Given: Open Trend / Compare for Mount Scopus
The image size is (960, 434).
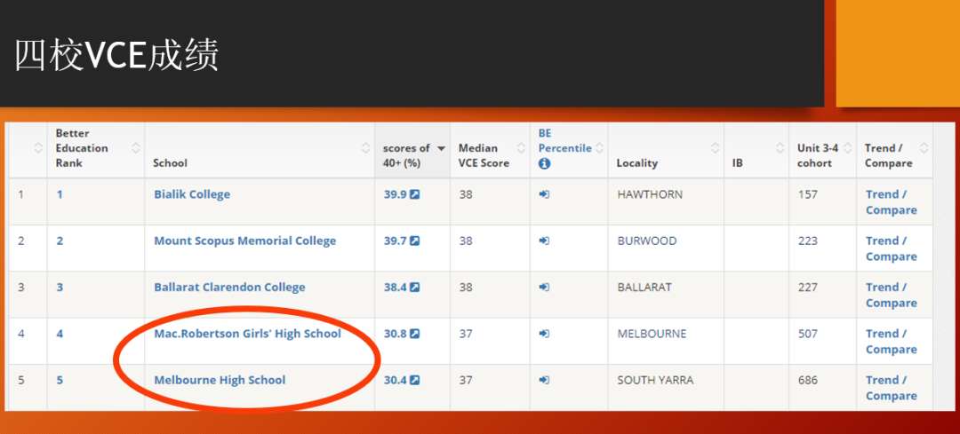Looking at the screenshot, I should tap(891, 249).
